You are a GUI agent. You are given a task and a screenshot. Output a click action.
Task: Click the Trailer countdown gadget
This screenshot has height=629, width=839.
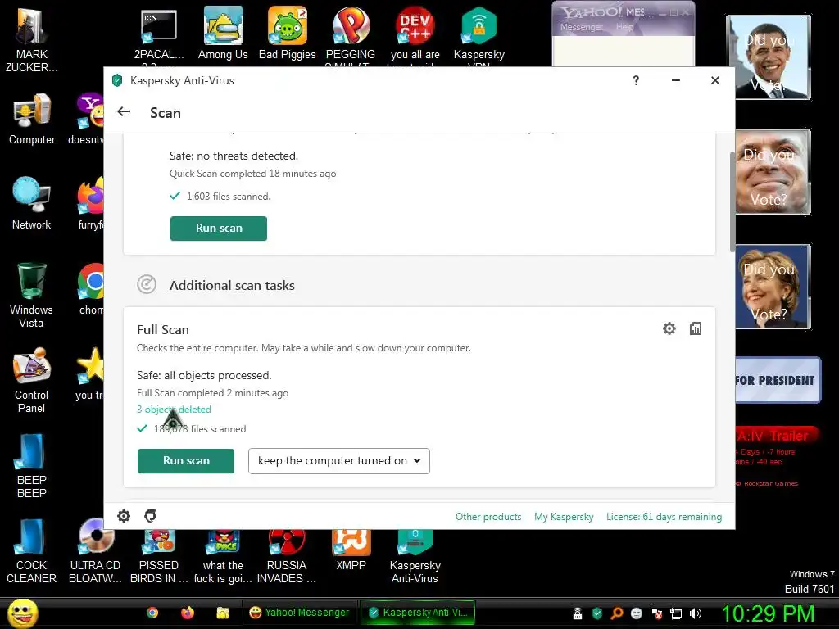(x=776, y=457)
